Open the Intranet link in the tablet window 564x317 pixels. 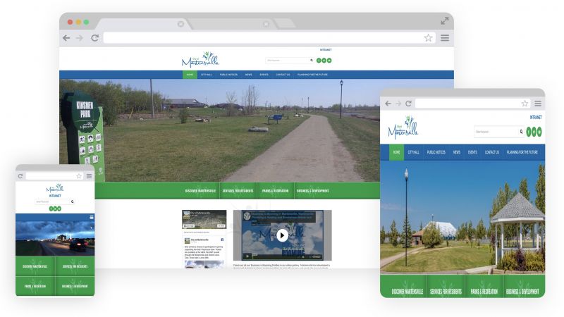(536, 117)
